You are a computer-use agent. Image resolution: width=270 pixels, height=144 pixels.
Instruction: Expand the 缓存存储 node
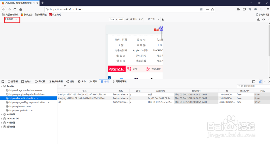[x=2, y=127]
